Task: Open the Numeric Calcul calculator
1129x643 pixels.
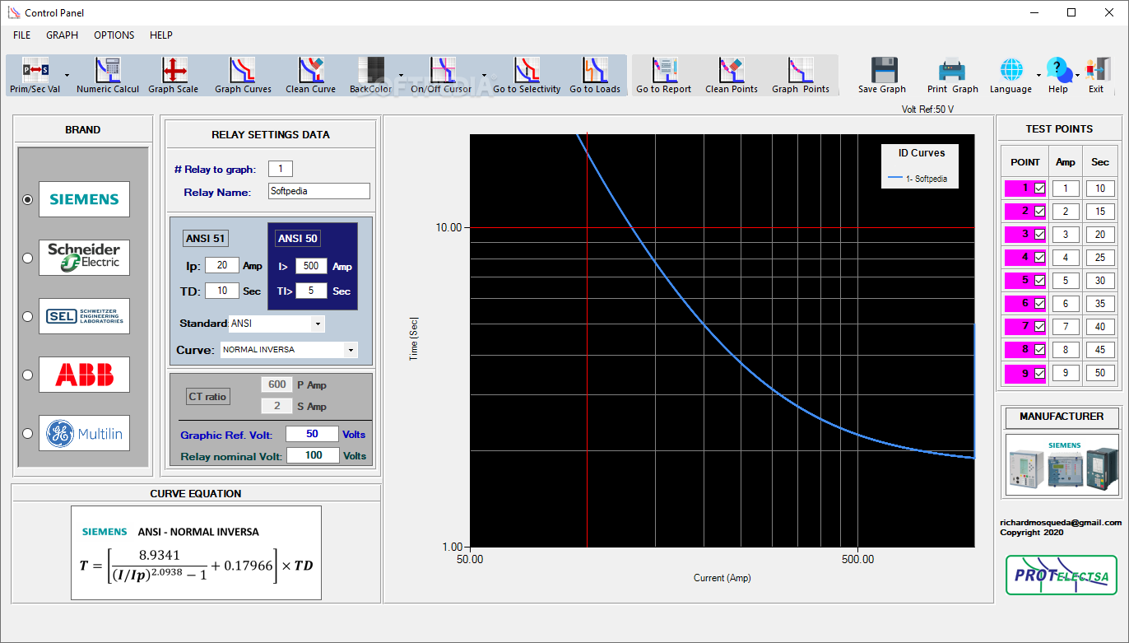Action: 108,75
